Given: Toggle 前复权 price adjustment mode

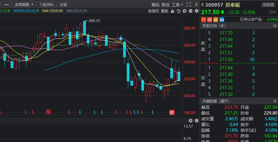Looking at the screenshot, I should pyautogui.click(x=154, y=11).
